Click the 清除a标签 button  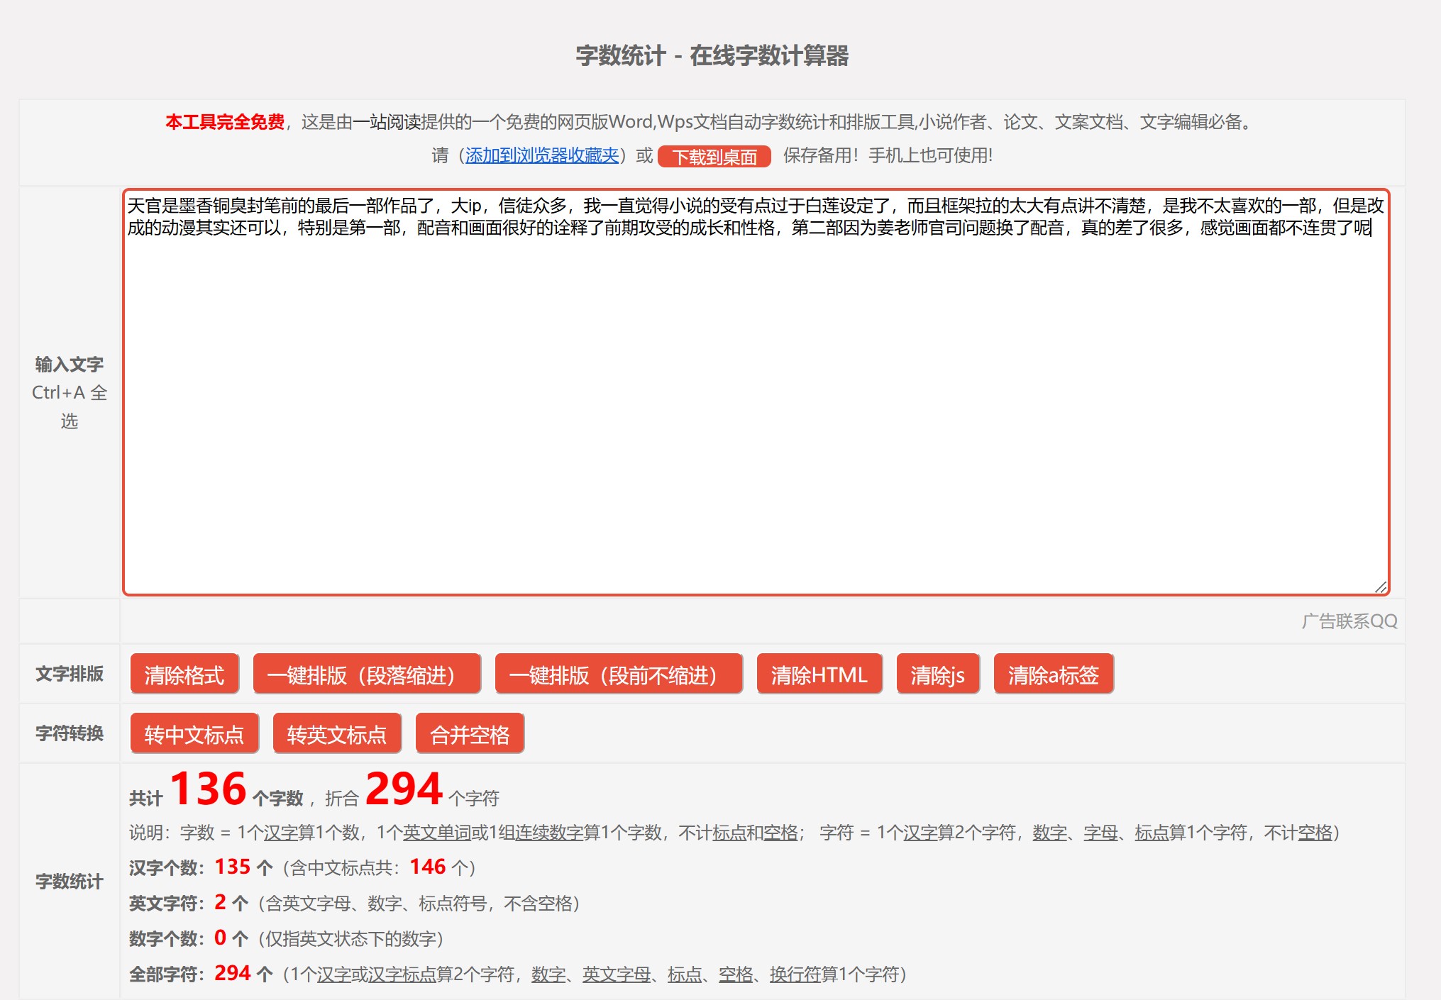(x=1054, y=674)
